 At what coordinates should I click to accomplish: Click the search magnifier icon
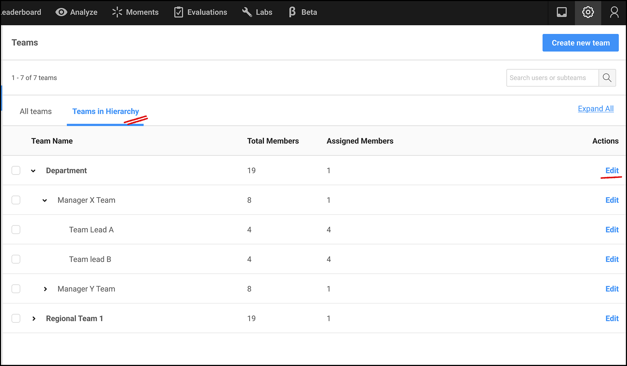pyautogui.click(x=607, y=78)
